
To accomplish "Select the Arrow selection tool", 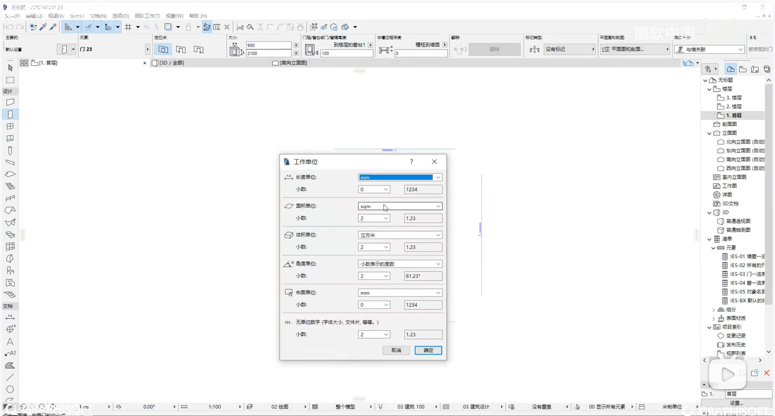I will pos(10,68).
